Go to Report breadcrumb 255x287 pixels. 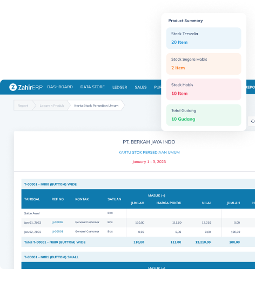click(x=23, y=106)
